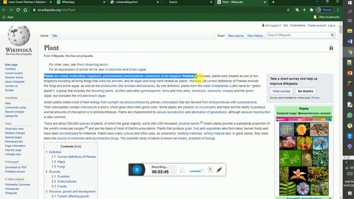
Task: Adjust the recorder volume slider
Action: (196, 171)
